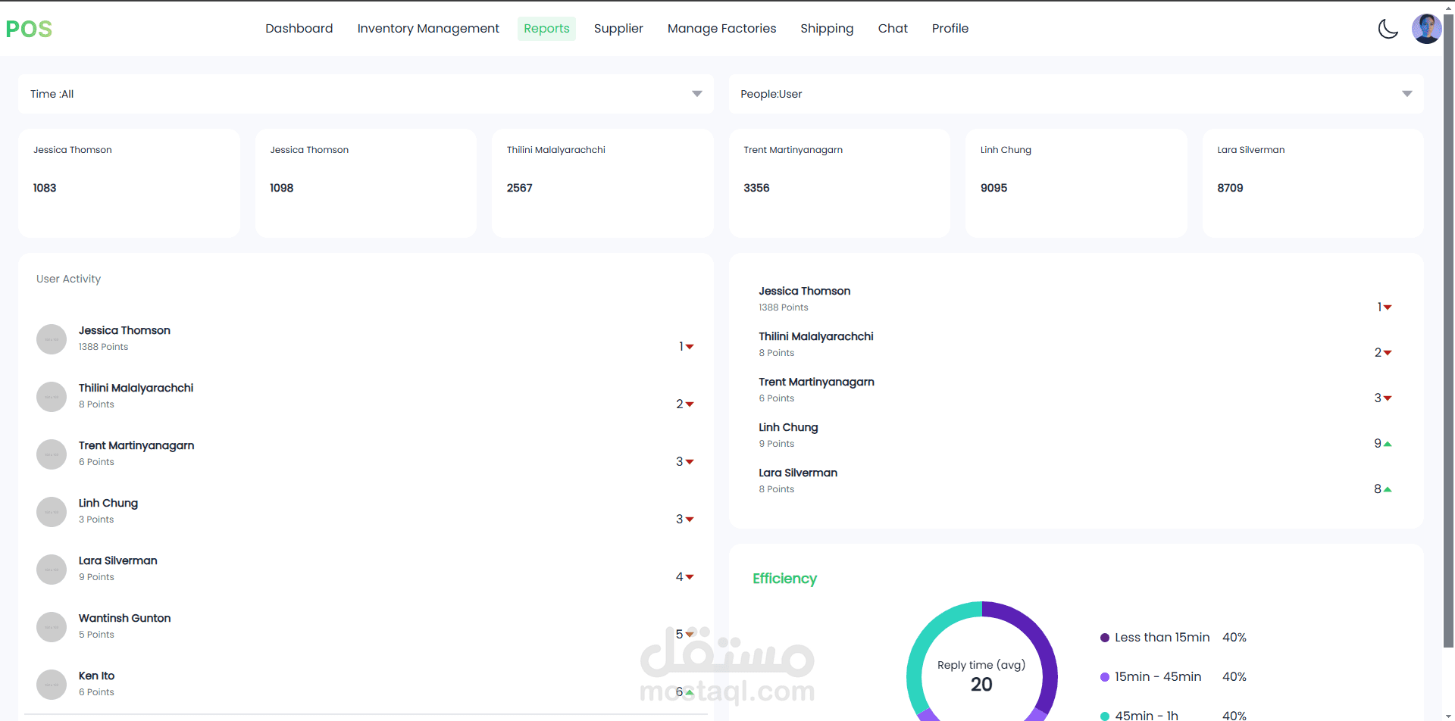
Task: Click the name Thilini Malalyarachchi in User Activity
Action: click(x=136, y=388)
